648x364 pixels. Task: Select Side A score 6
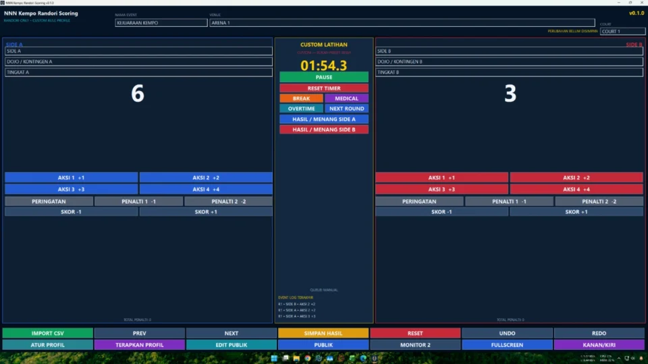tap(138, 93)
